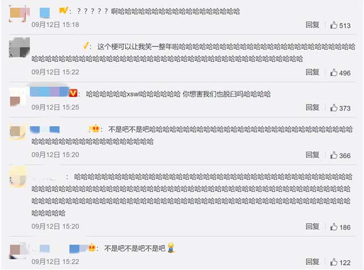The image size is (364, 270).
Task: Click 回复 next to 186 likes
Action: 312,226
